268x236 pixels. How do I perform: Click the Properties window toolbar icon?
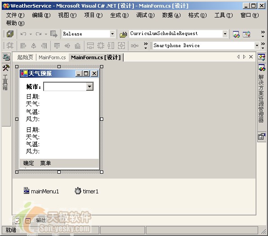[246, 35]
